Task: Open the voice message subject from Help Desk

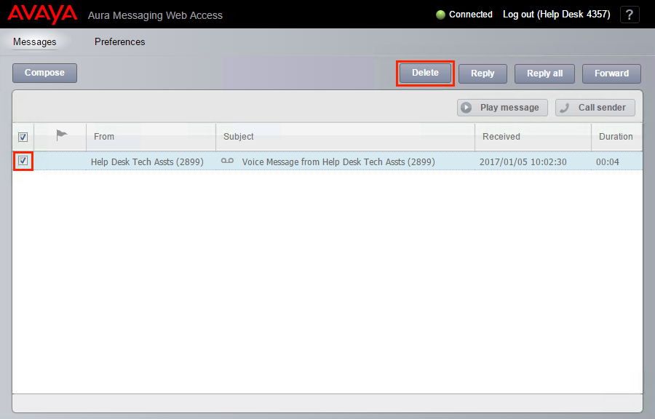Action: click(x=338, y=162)
